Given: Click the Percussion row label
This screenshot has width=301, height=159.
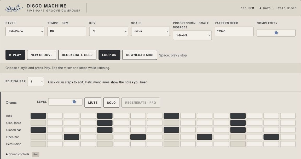Looking at the screenshot, I should (14, 144).
